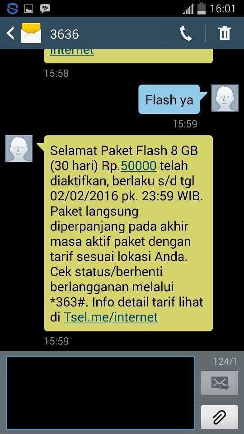Open the Tsel.me/internet link

(111, 317)
